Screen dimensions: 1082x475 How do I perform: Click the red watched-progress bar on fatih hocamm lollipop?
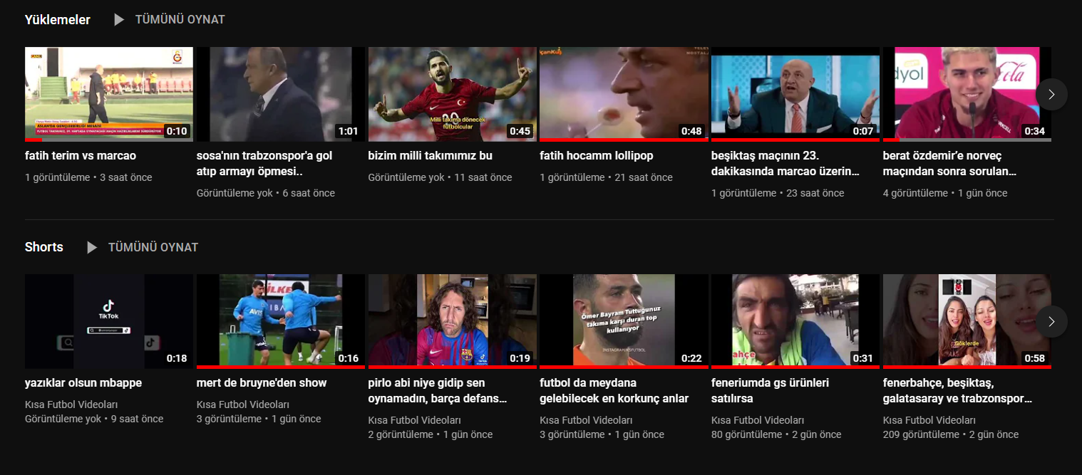pyautogui.click(x=624, y=140)
